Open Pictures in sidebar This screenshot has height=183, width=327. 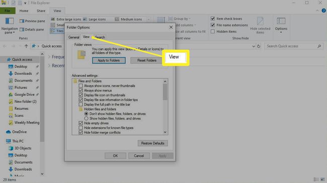click(21, 87)
